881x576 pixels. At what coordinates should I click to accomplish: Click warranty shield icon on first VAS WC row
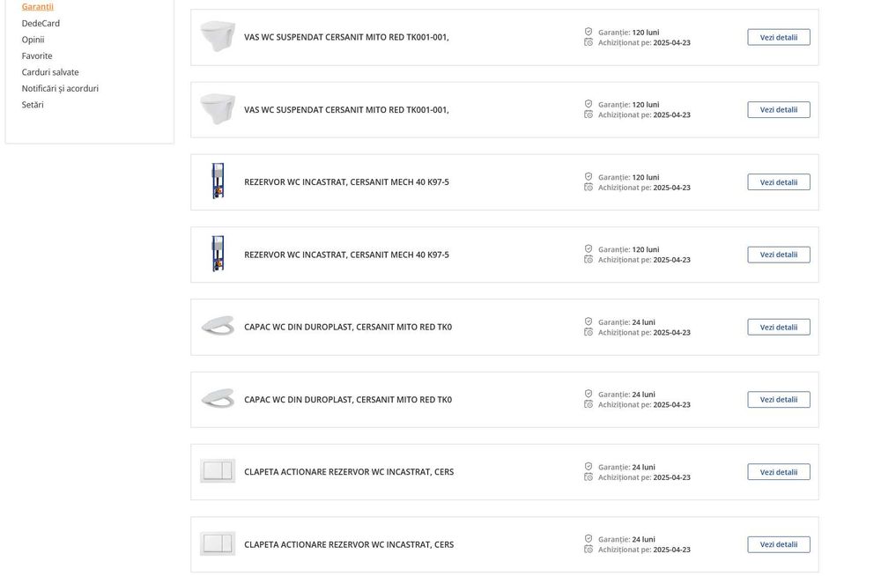589,32
